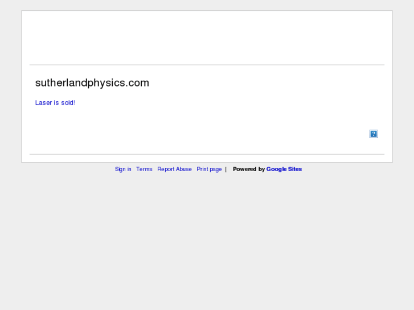Open the Sign in link
This screenshot has height=310, width=414.
[123, 169]
